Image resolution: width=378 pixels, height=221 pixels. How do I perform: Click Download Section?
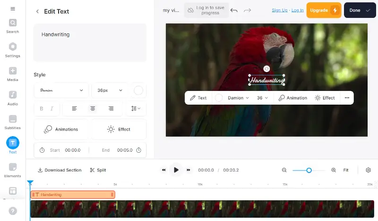[60, 170]
